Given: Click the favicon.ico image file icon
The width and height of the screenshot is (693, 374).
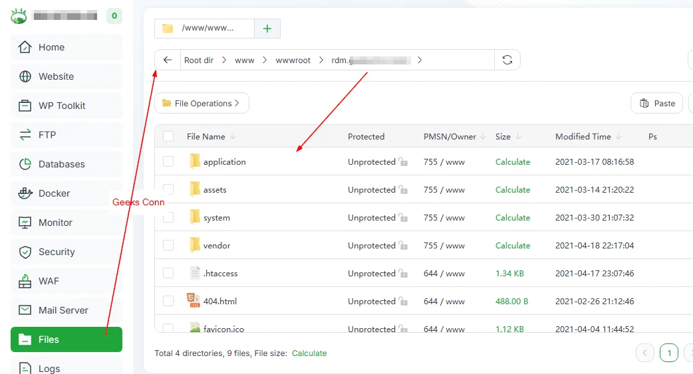Looking at the screenshot, I should pyautogui.click(x=195, y=327).
